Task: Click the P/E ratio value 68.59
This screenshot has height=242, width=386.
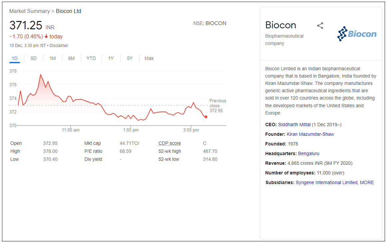Action: pos(125,151)
